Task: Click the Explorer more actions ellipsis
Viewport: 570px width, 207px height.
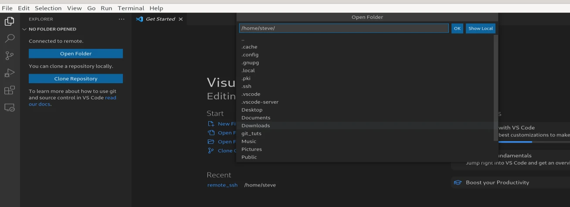Action: (122, 19)
